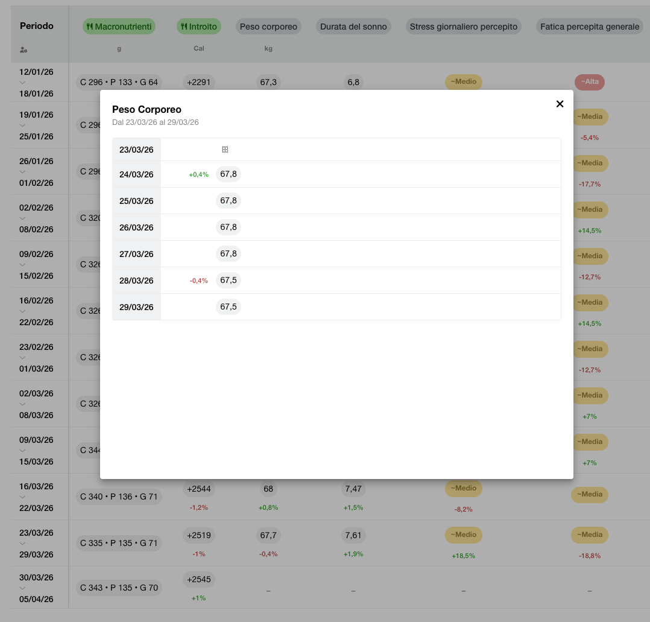
Task: Expand the 26/01/26 – 01/02/26 period chevron
Action: [22, 172]
